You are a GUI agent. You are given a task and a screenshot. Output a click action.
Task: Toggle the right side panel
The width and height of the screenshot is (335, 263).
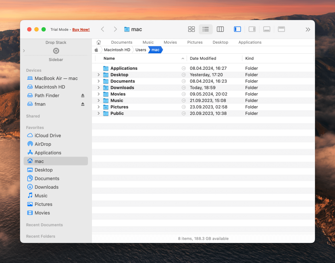pos(252,29)
